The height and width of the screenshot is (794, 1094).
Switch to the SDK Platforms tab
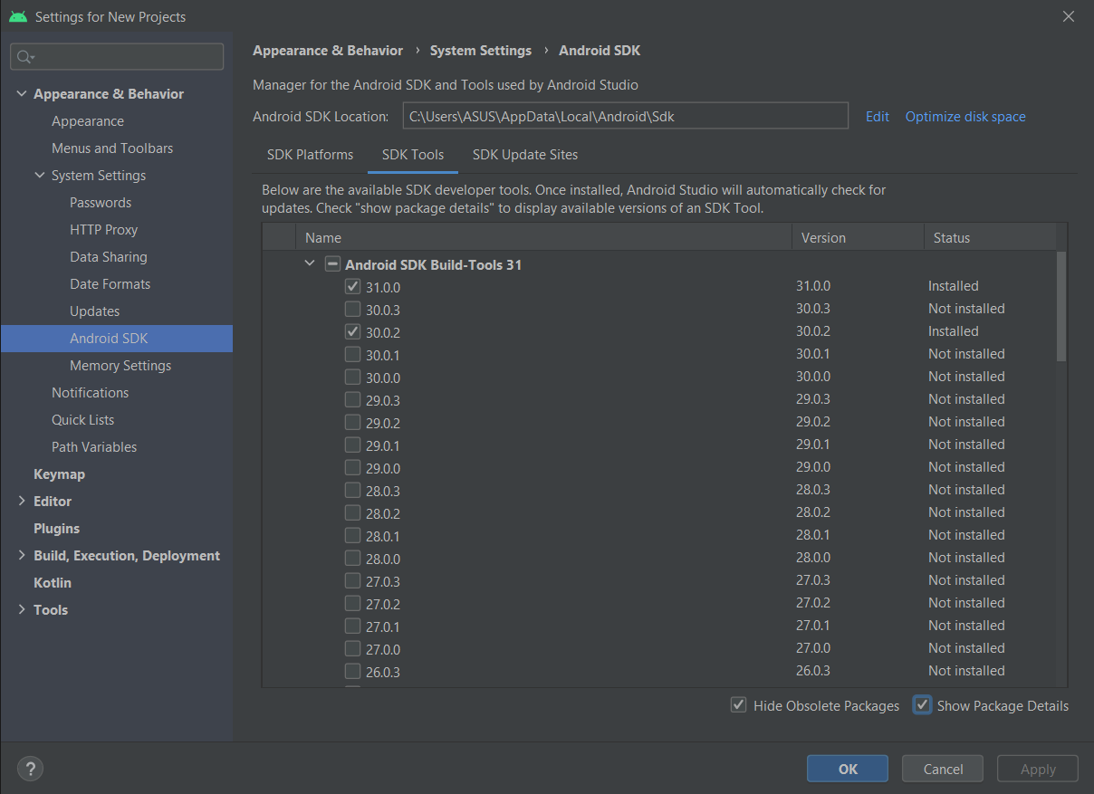click(310, 155)
